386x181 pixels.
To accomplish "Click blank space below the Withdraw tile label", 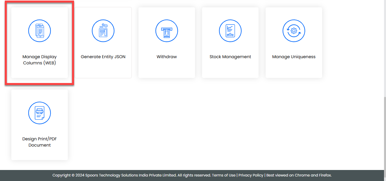I will pos(167,69).
